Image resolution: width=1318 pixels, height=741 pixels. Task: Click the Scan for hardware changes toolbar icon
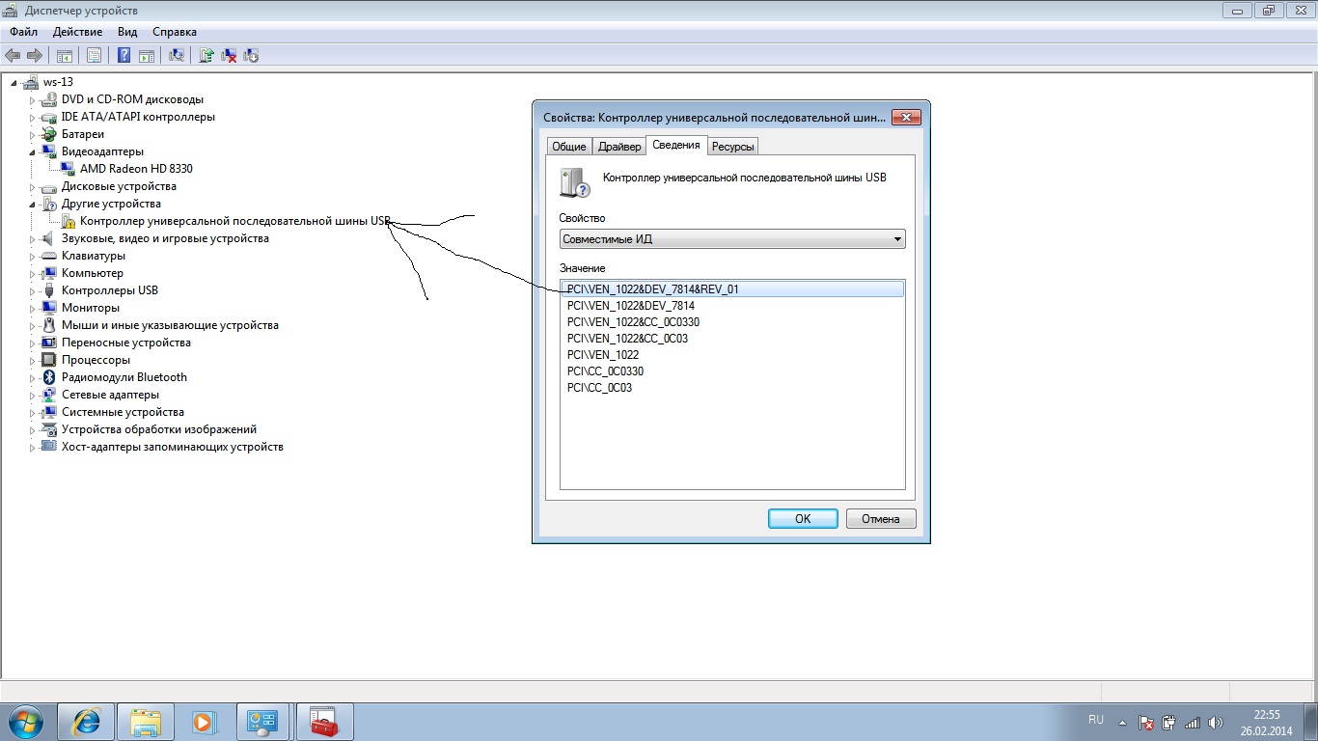point(177,56)
